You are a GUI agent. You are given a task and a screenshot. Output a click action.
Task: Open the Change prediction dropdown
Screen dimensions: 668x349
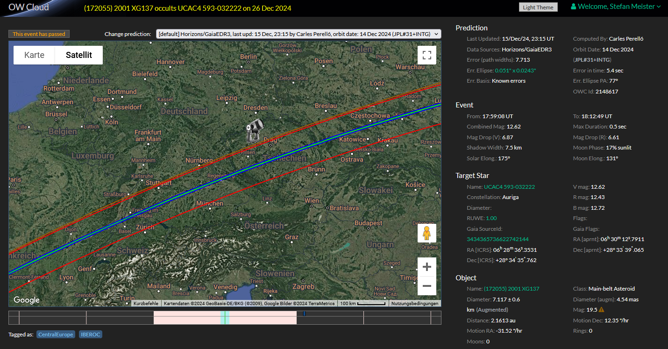(x=298, y=34)
